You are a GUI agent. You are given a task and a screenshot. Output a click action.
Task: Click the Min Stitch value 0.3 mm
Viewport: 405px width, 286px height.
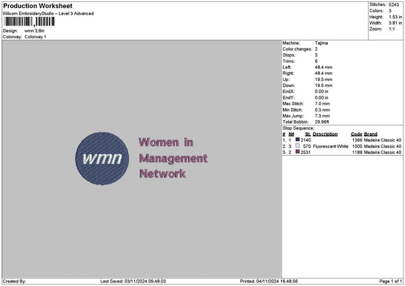(323, 110)
